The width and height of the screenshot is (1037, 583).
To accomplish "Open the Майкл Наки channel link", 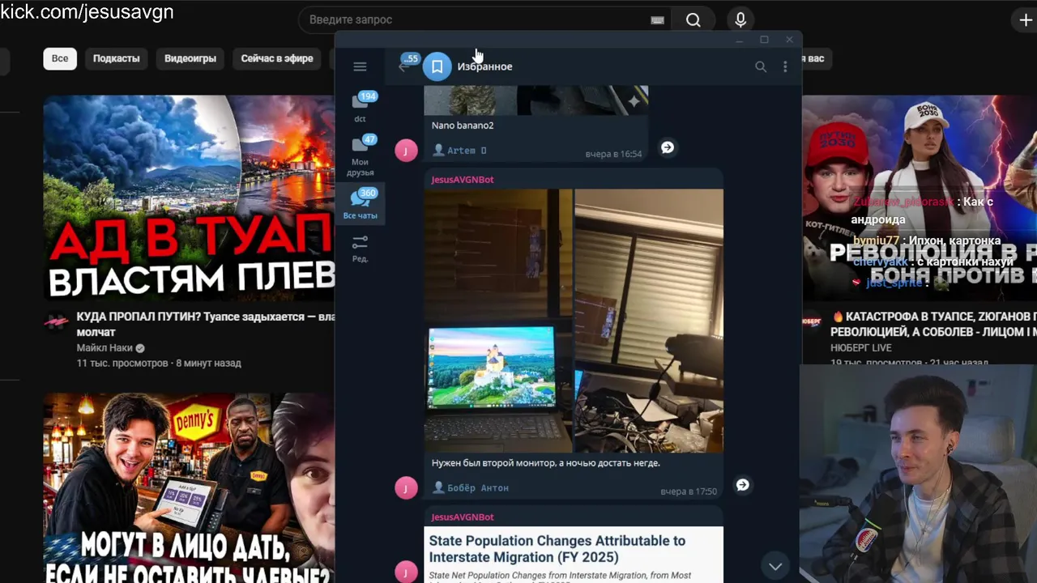I will tap(104, 348).
